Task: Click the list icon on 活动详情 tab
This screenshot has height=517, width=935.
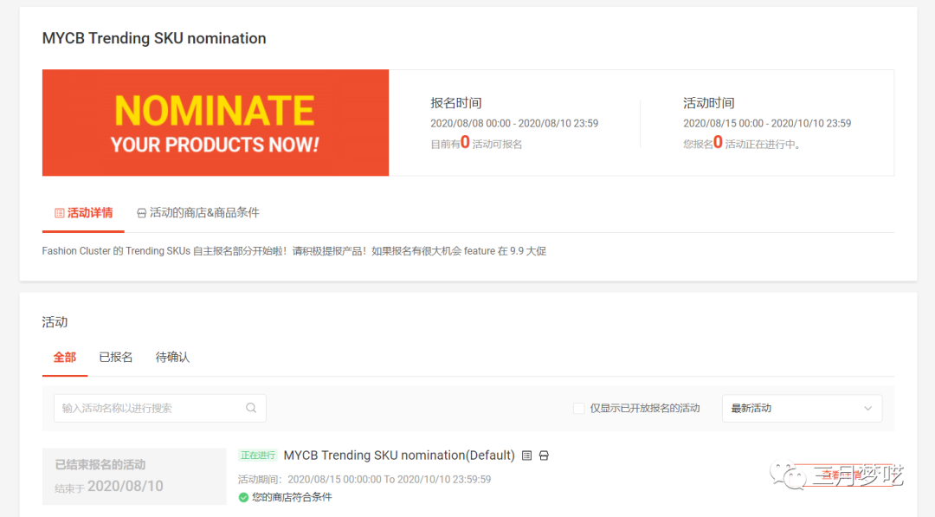Action: point(59,213)
